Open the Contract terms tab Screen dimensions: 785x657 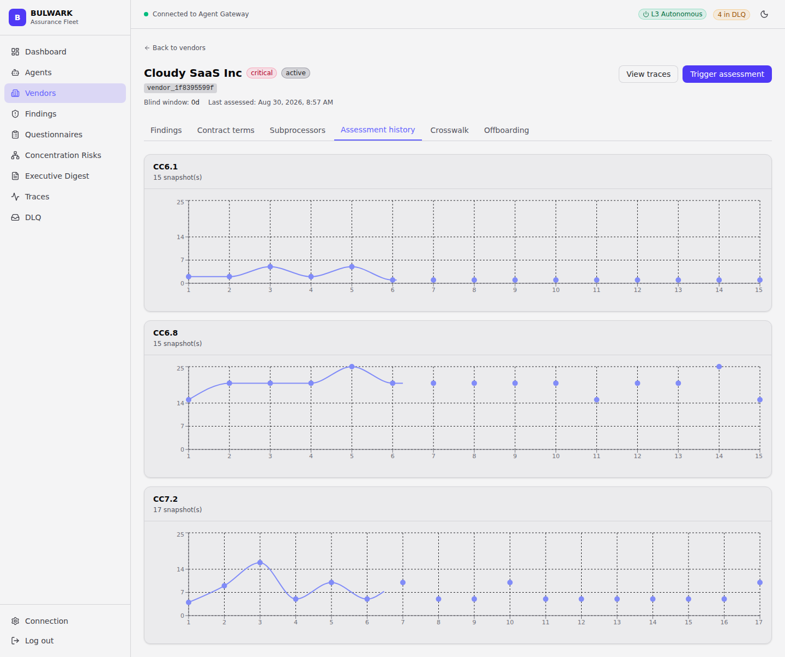226,130
